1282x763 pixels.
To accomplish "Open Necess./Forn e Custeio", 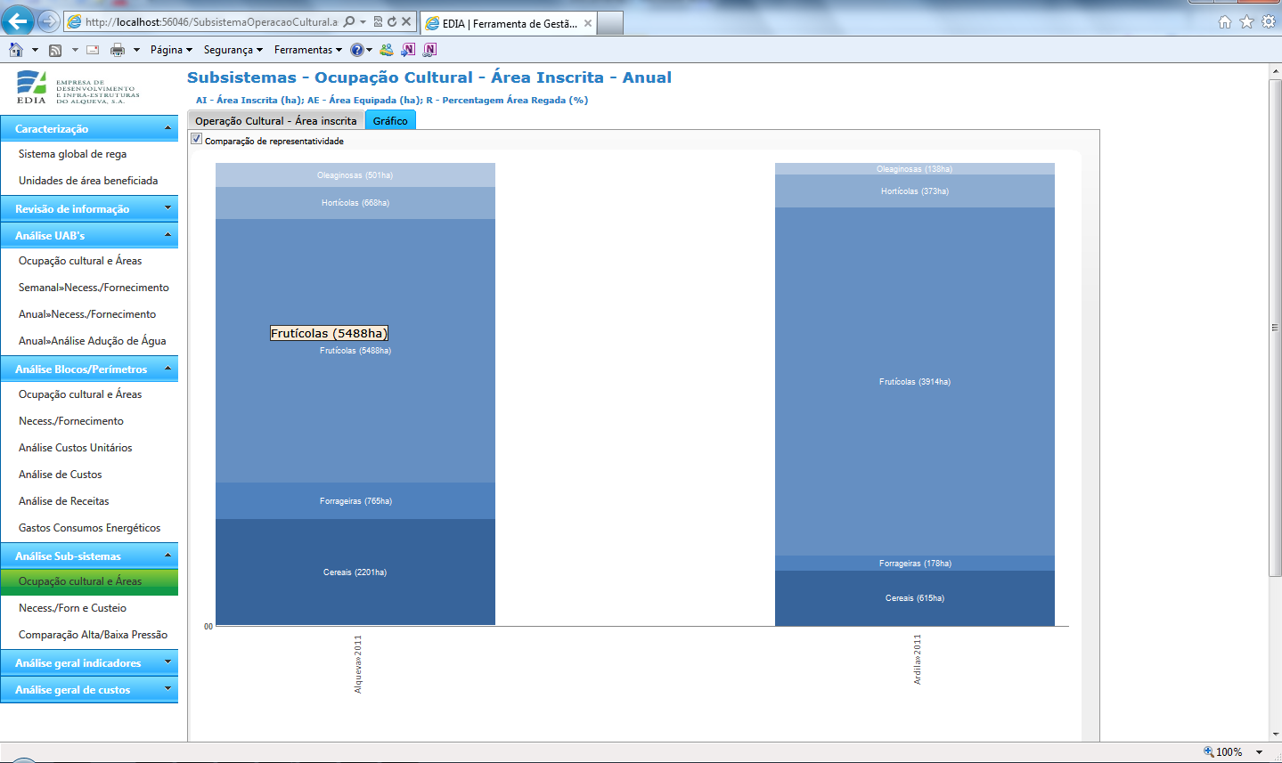I will pyautogui.click(x=72, y=608).
